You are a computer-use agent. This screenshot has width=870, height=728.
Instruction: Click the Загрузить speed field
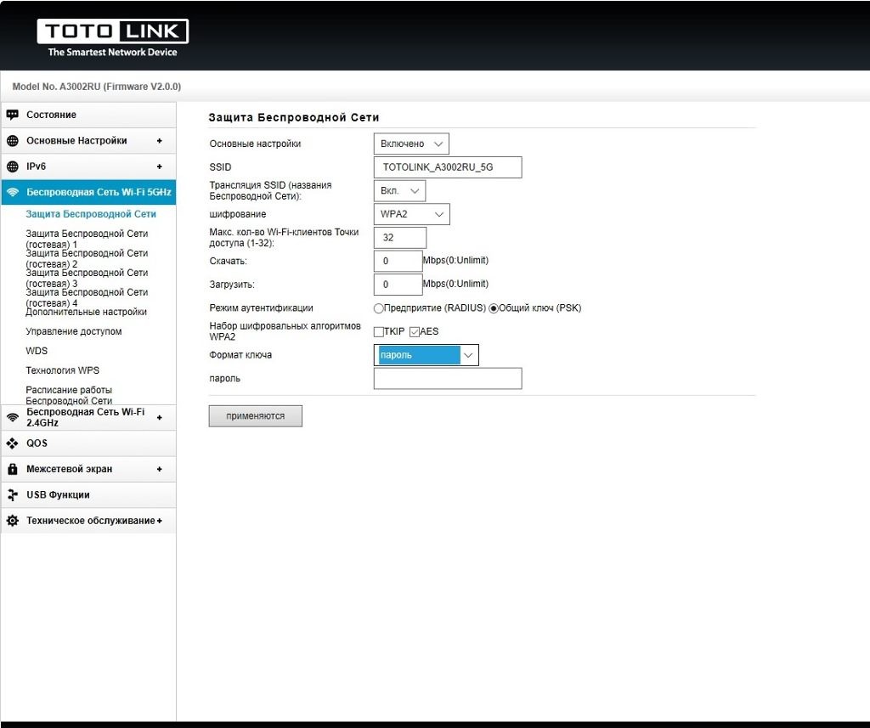[398, 285]
